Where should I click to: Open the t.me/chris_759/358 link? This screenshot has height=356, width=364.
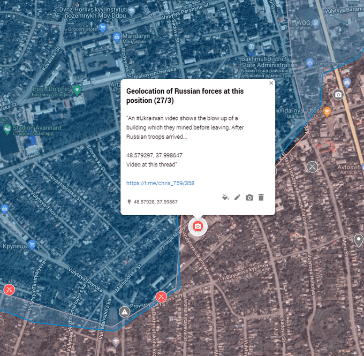coord(160,183)
